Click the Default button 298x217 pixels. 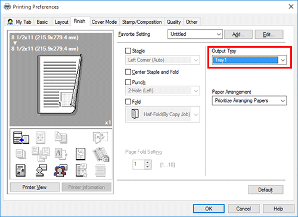(x=266, y=190)
